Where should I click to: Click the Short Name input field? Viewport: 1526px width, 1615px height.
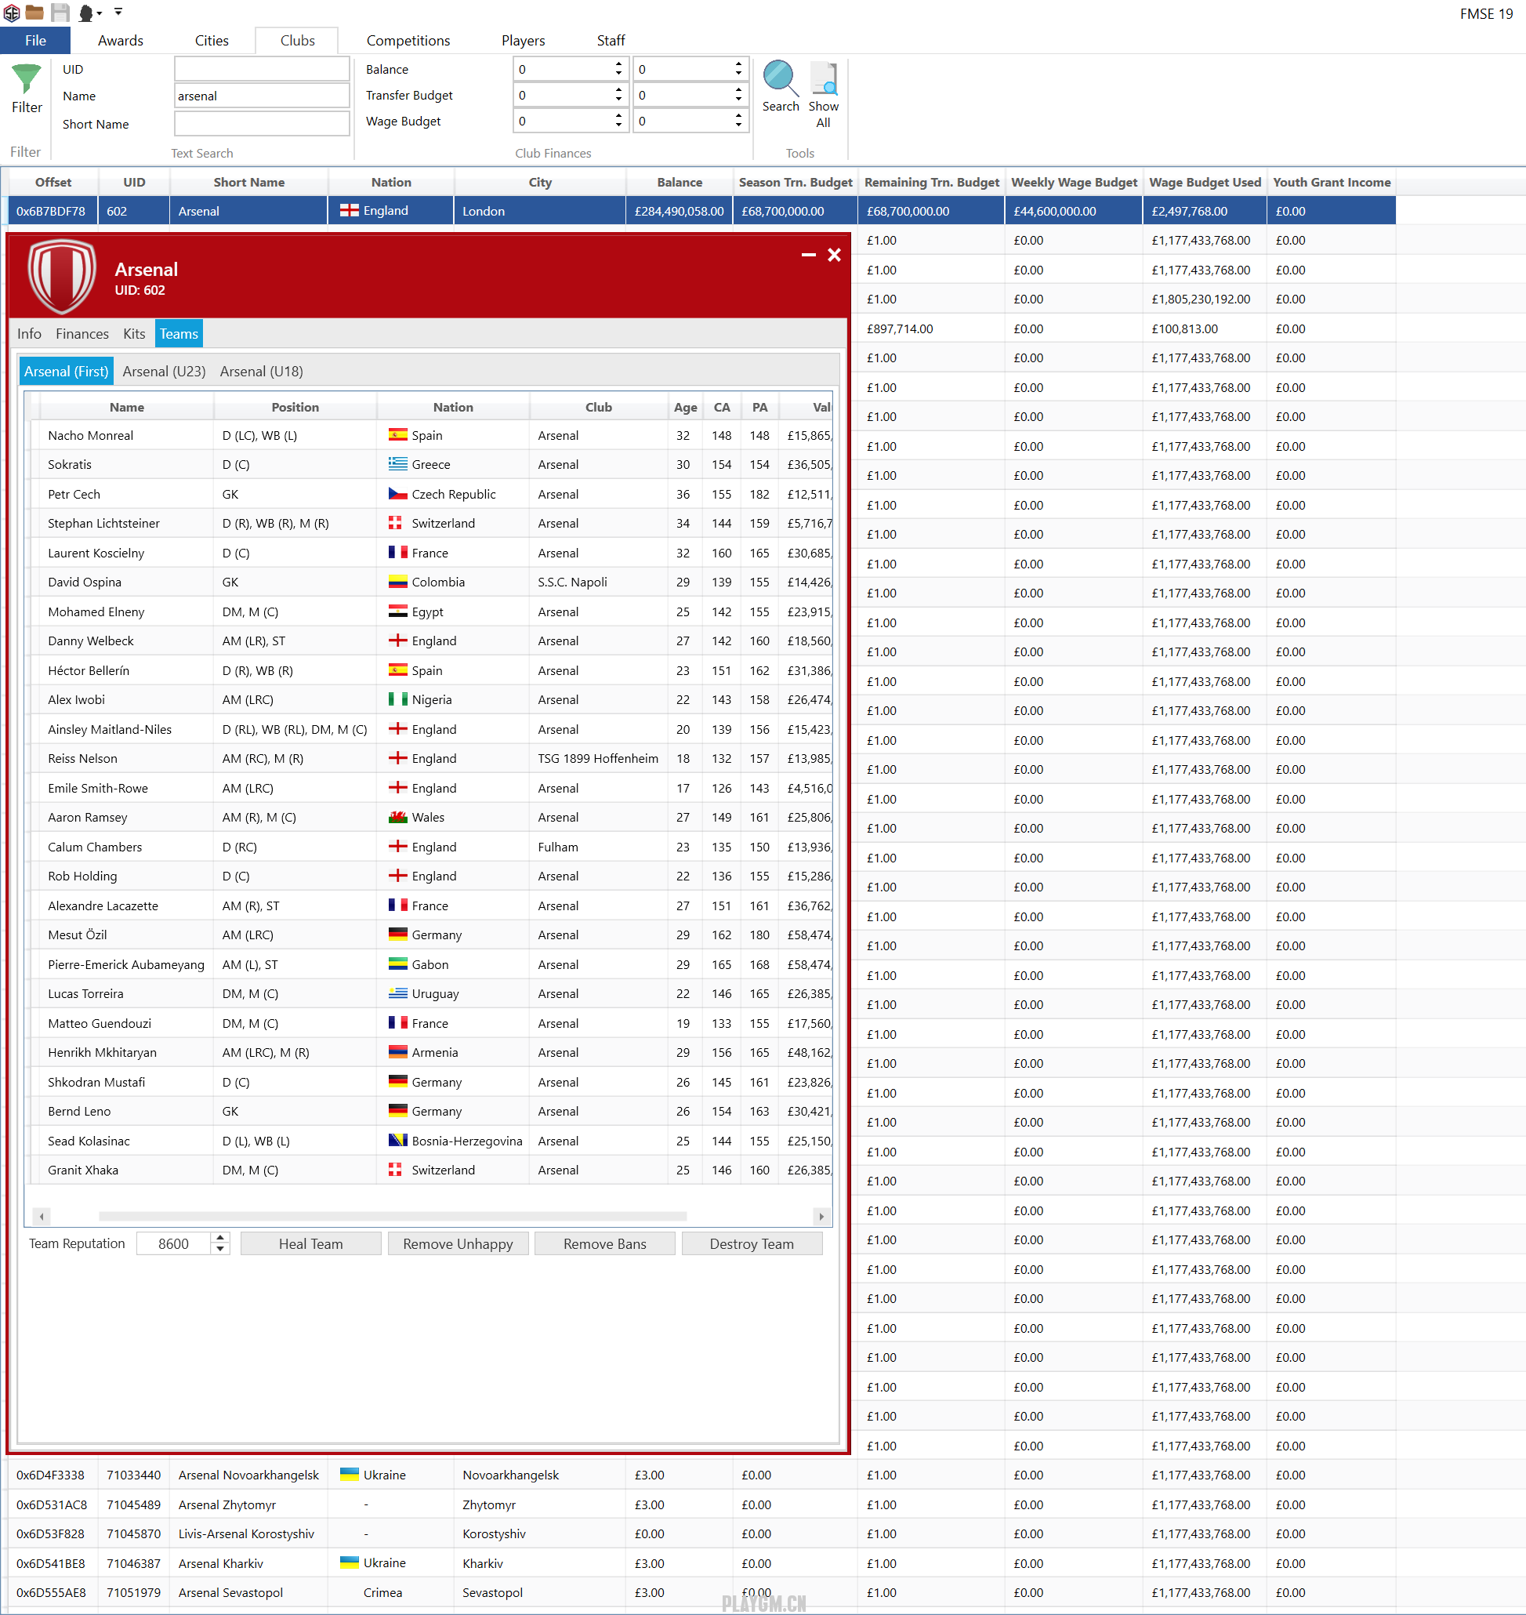tap(262, 124)
